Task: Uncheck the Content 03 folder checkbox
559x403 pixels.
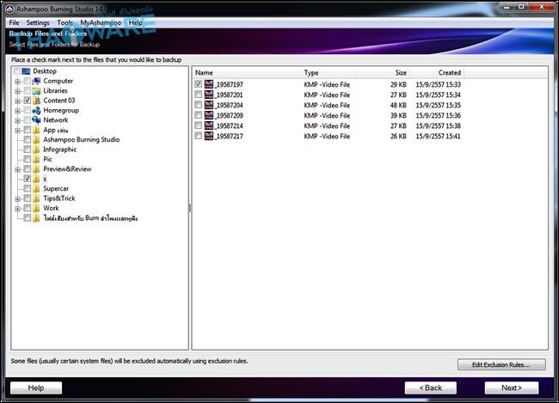Action: click(28, 101)
